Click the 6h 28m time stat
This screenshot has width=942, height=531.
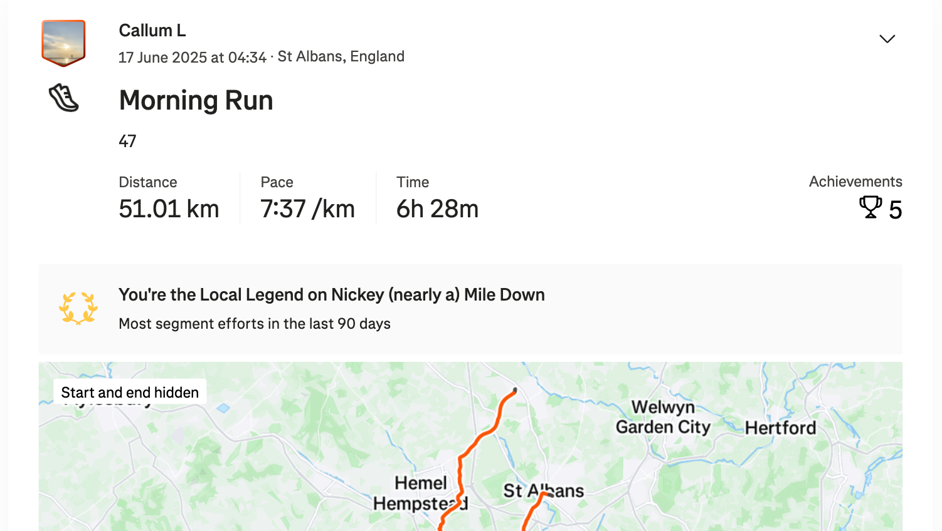437,209
